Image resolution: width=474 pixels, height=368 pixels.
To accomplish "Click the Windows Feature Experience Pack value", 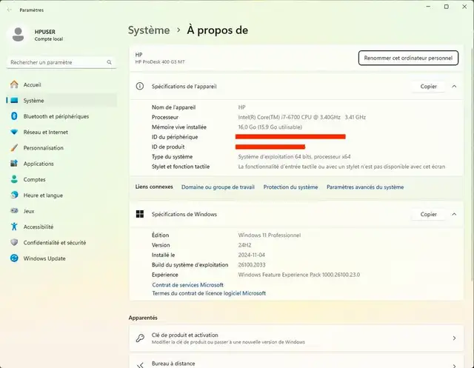I will click(299, 275).
